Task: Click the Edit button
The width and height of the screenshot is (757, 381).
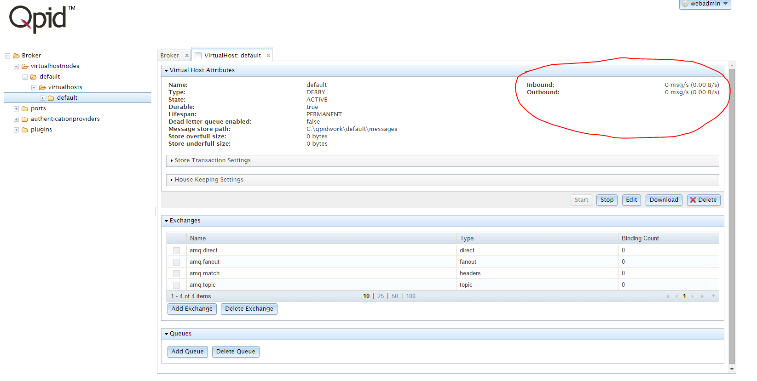Action: point(631,200)
